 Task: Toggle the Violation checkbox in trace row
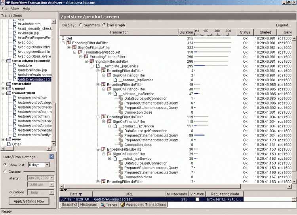(197, 200)
